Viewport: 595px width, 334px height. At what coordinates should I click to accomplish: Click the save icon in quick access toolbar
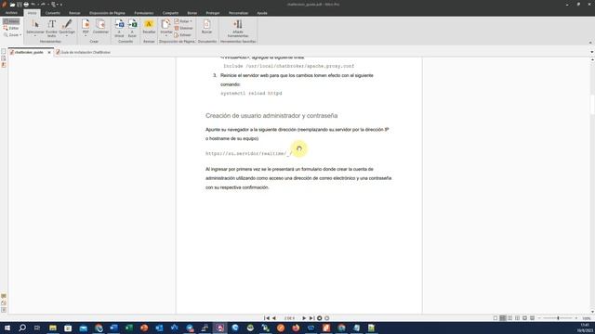pyautogui.click(x=20, y=5)
